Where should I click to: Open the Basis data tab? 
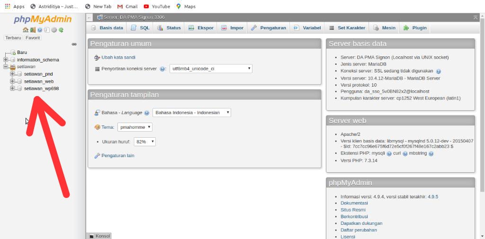(x=107, y=28)
